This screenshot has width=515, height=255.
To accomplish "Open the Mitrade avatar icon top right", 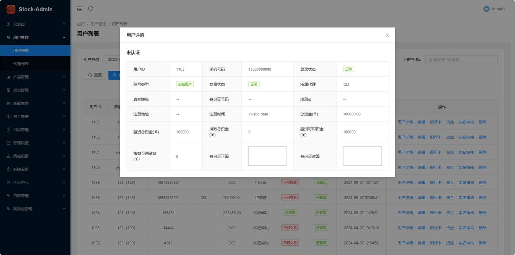I will pyautogui.click(x=486, y=8).
